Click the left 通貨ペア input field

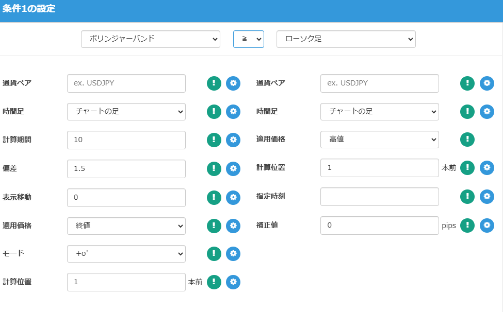point(126,83)
